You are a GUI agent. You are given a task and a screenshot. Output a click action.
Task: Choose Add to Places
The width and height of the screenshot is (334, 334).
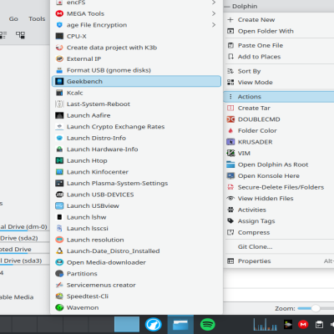coord(279,57)
